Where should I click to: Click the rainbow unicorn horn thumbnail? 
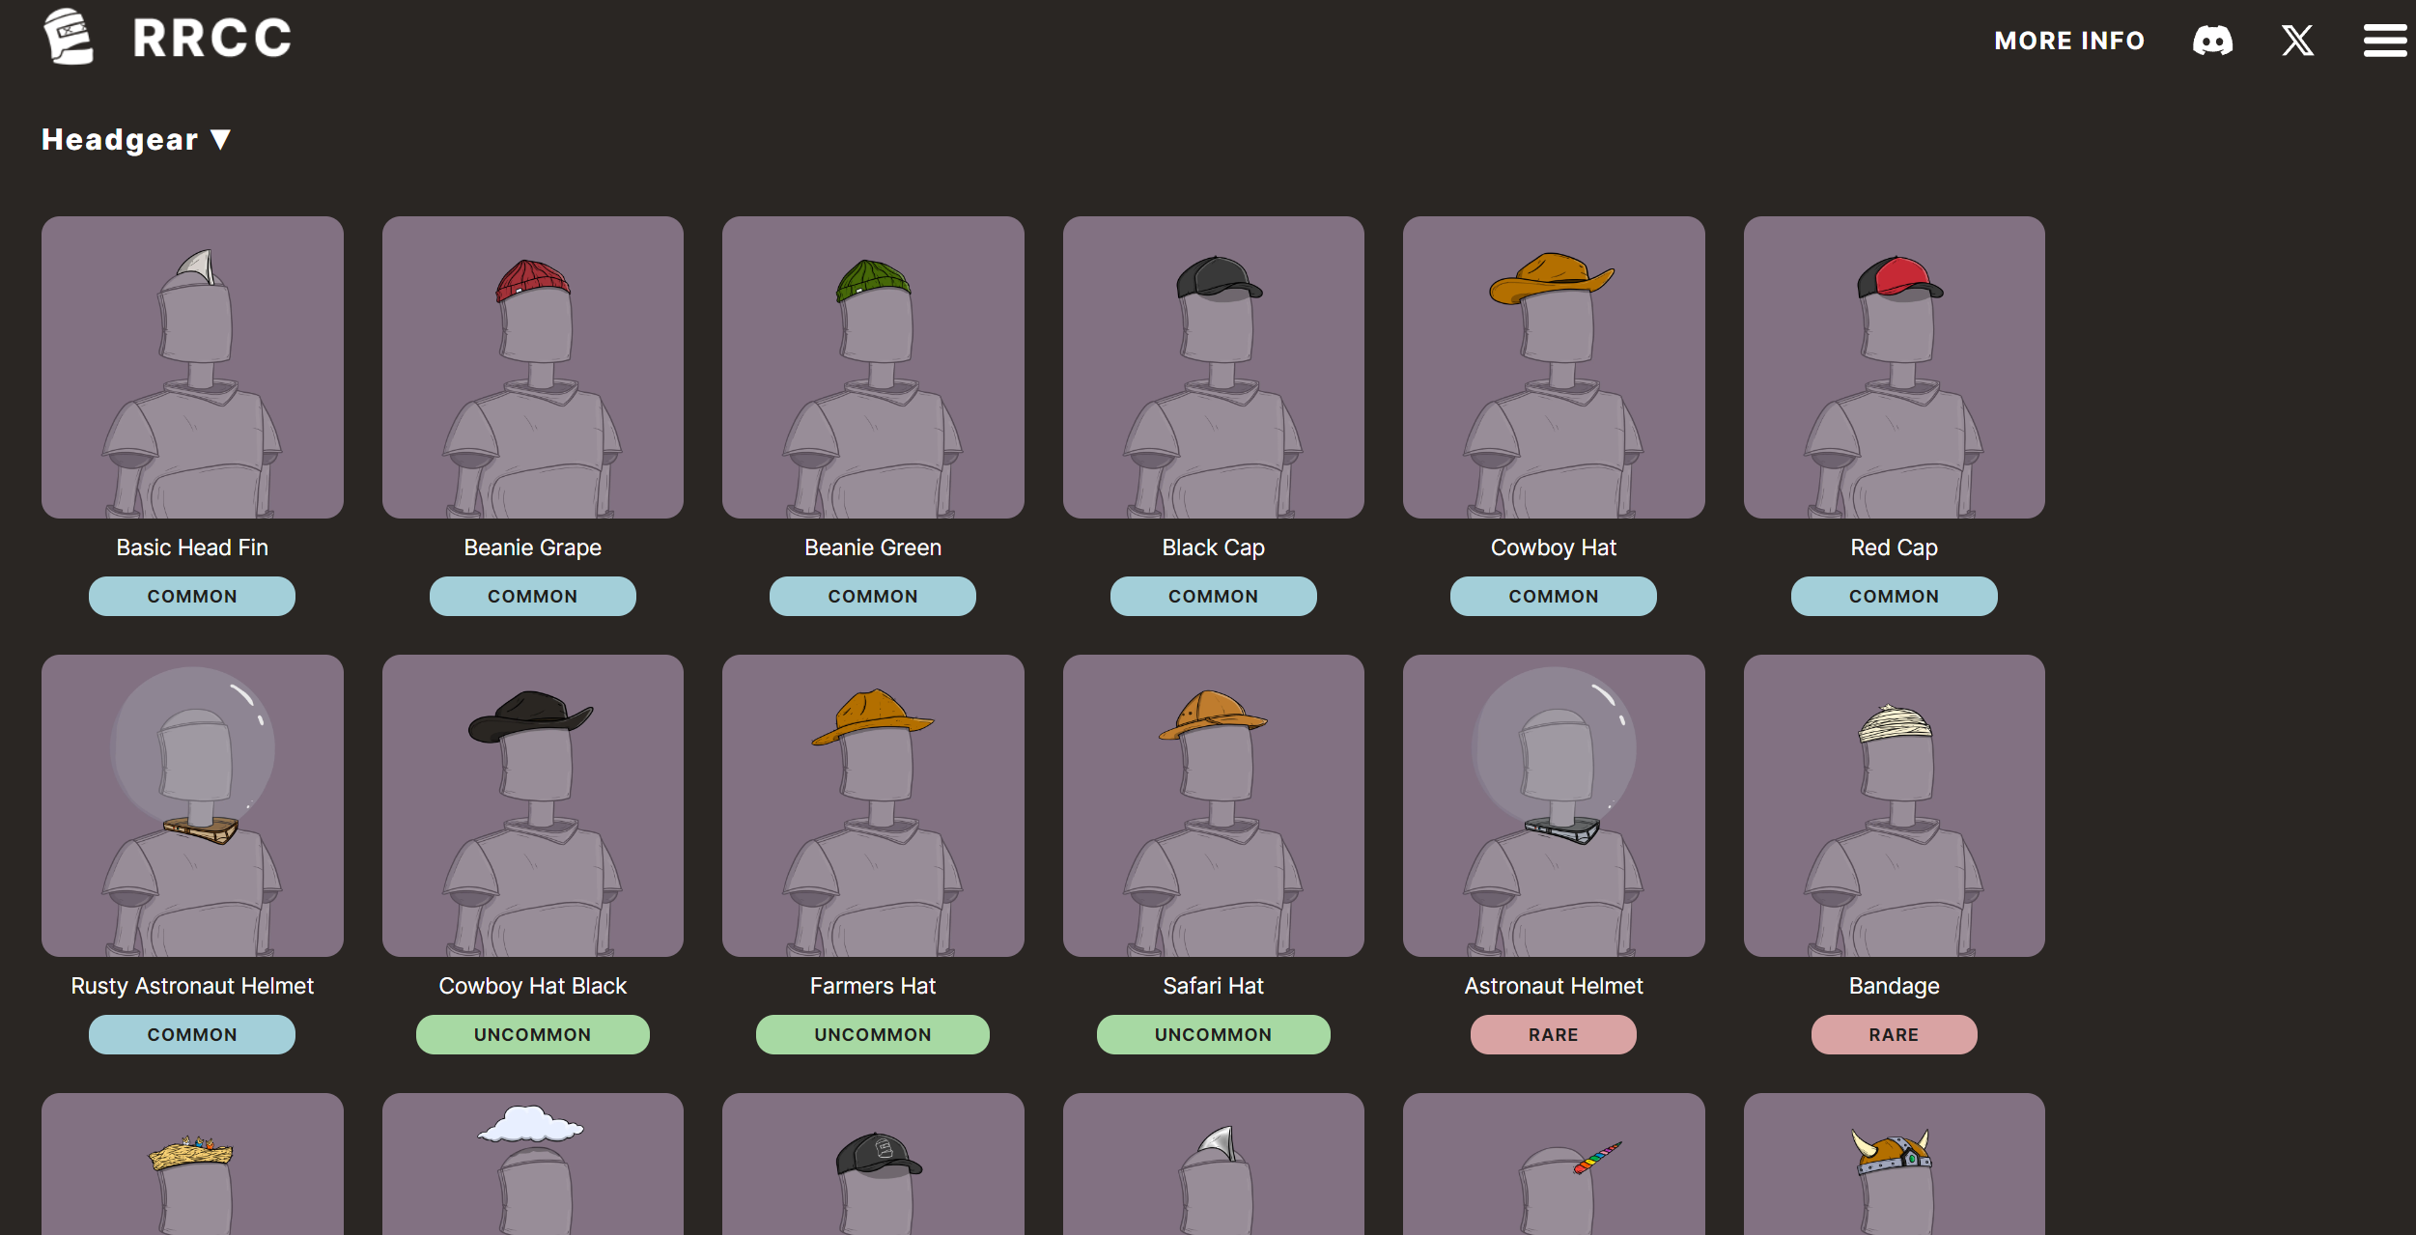point(1554,1164)
